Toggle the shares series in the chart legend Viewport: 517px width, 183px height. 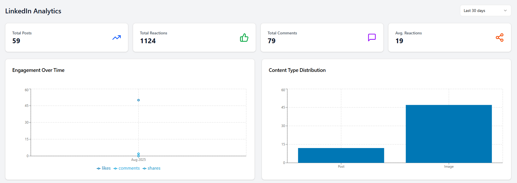(x=152, y=168)
